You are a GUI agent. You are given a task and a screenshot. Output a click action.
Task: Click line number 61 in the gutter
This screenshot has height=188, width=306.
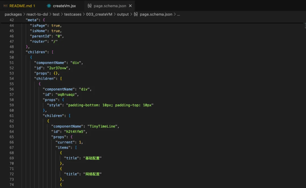(11, 116)
